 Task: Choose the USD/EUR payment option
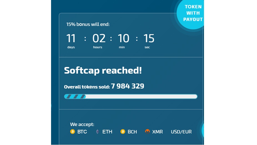click(181, 132)
